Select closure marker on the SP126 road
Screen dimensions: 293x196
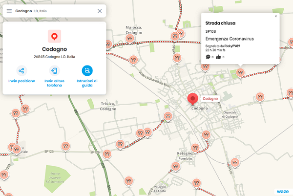pos(64,145)
